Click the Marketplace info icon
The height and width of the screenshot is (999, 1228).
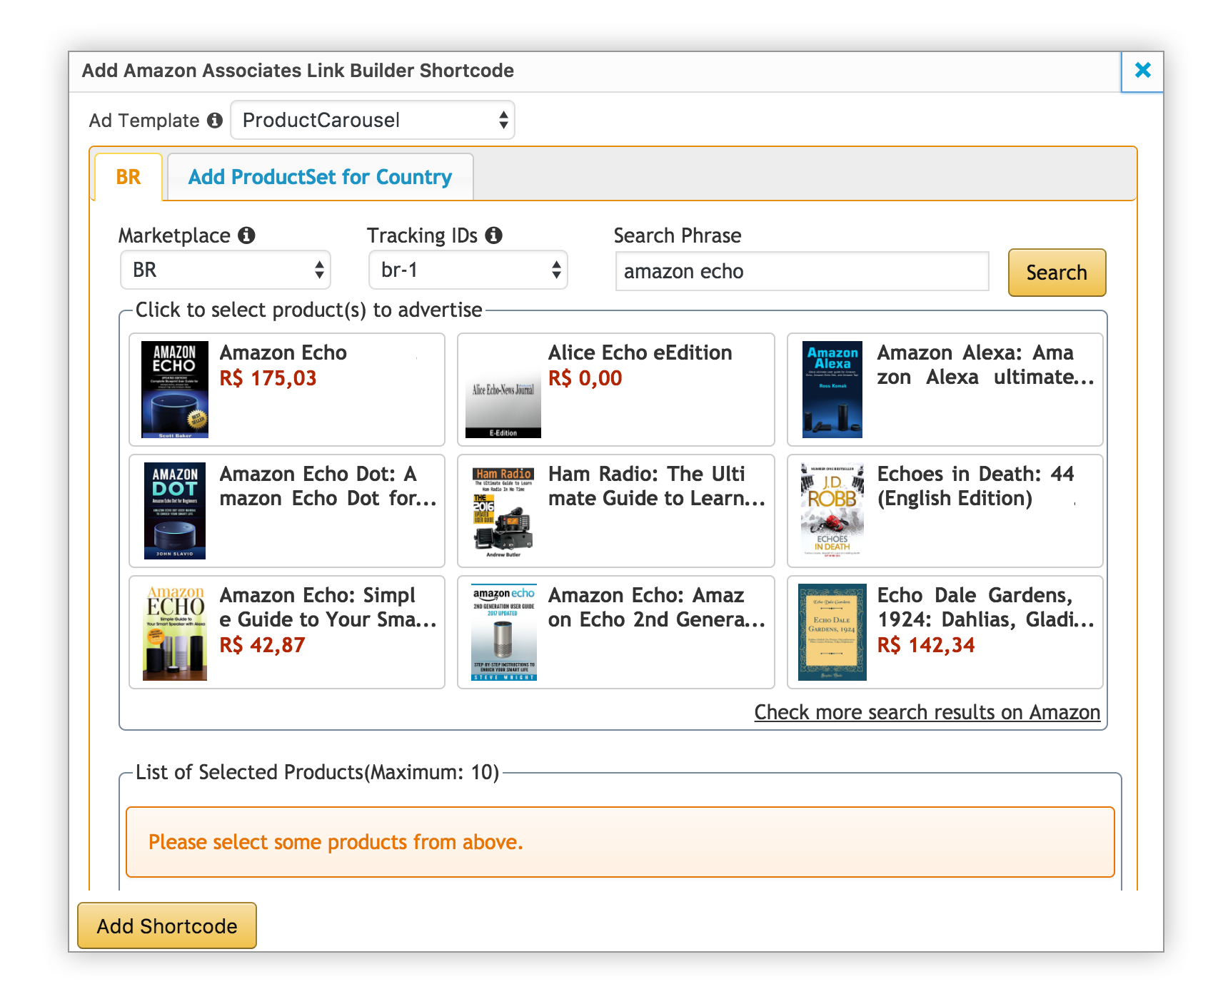[x=247, y=235]
